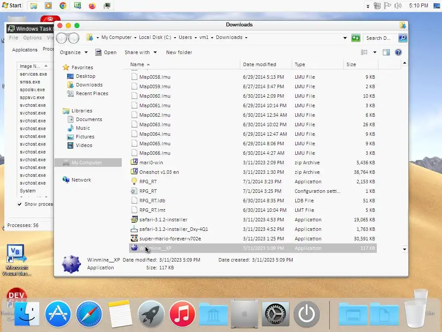This screenshot has height=332, width=442.
Task: Click the Chrome icon in top taskbar
Action: (x=63, y=6)
